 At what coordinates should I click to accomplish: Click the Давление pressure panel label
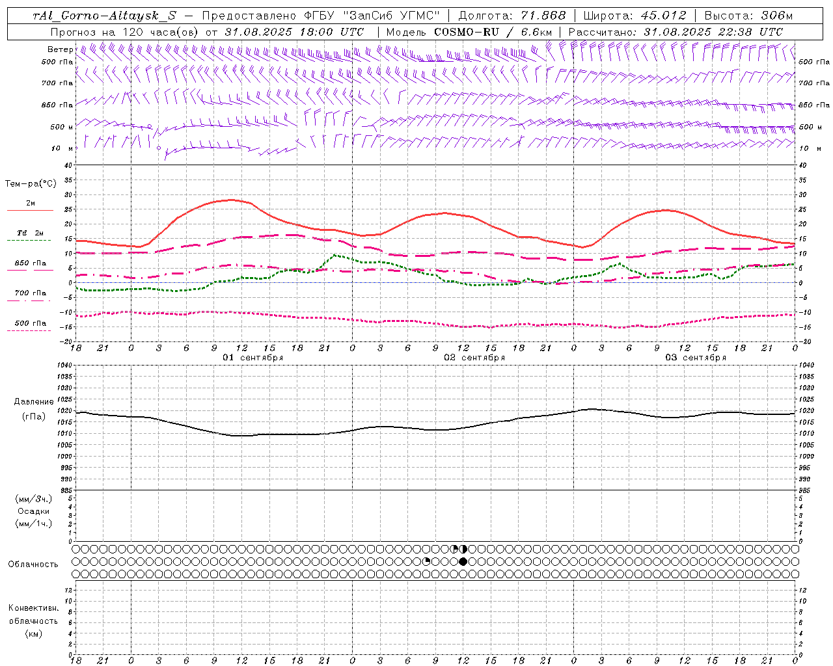34,402
